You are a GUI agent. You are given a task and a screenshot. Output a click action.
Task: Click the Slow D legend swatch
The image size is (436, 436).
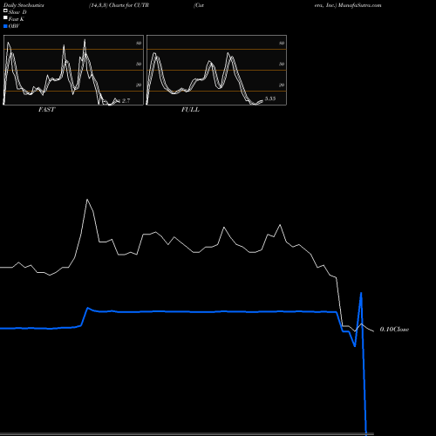pos(5,10)
